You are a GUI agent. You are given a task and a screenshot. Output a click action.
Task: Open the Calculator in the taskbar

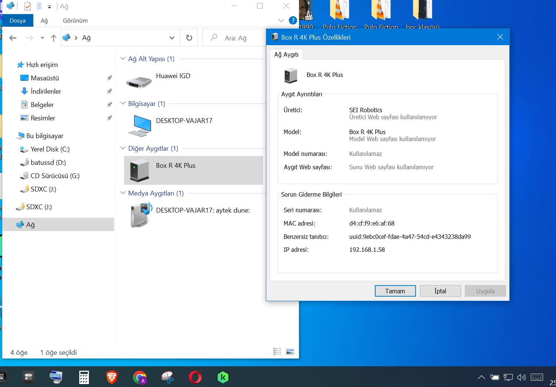tap(84, 377)
